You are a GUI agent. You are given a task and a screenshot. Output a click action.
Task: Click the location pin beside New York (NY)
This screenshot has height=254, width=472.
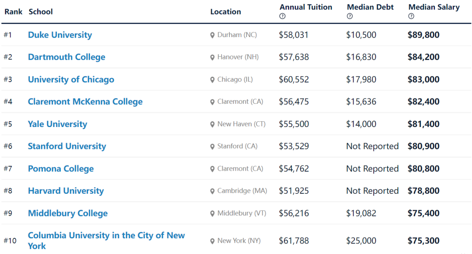tap(212, 241)
